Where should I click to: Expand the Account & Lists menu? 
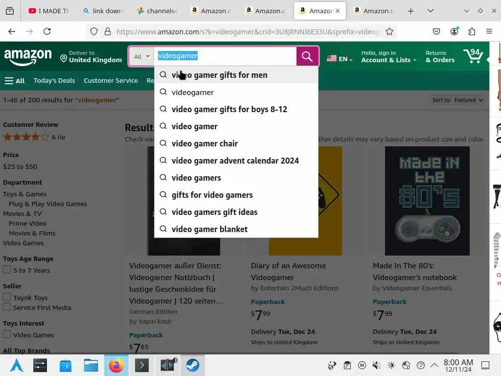click(389, 57)
